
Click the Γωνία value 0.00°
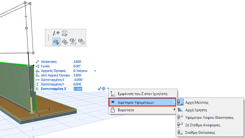(x=77, y=66)
